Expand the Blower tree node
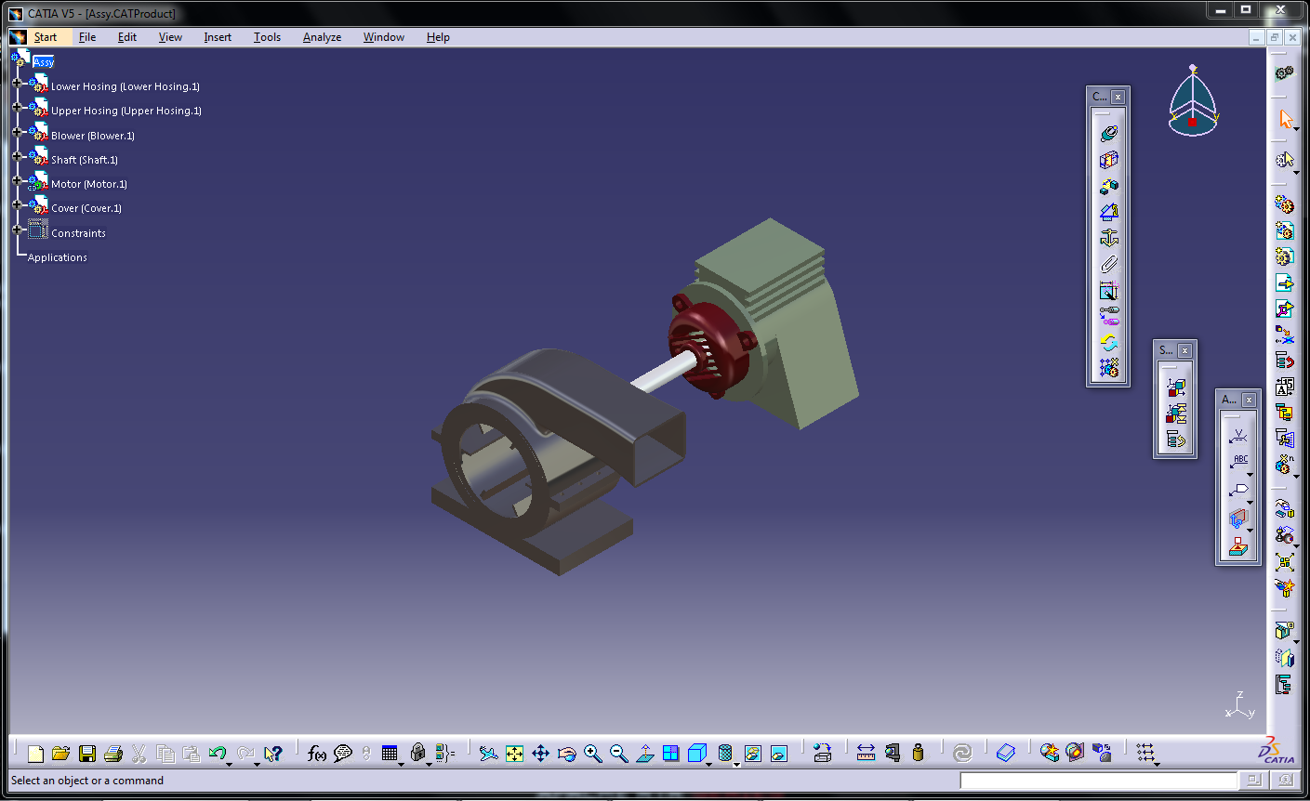This screenshot has height=801, width=1310. [x=17, y=132]
